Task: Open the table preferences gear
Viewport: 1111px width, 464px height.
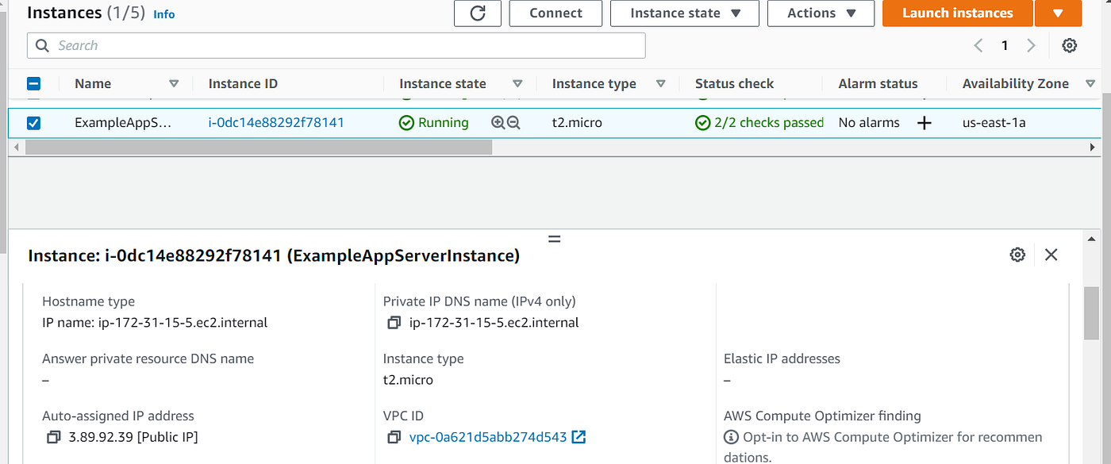Action: click(1069, 45)
